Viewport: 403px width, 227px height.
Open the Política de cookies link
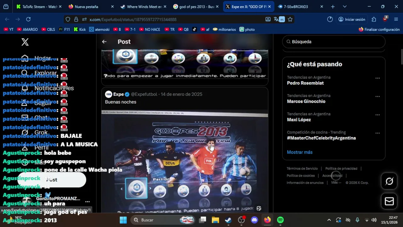(x=301, y=176)
